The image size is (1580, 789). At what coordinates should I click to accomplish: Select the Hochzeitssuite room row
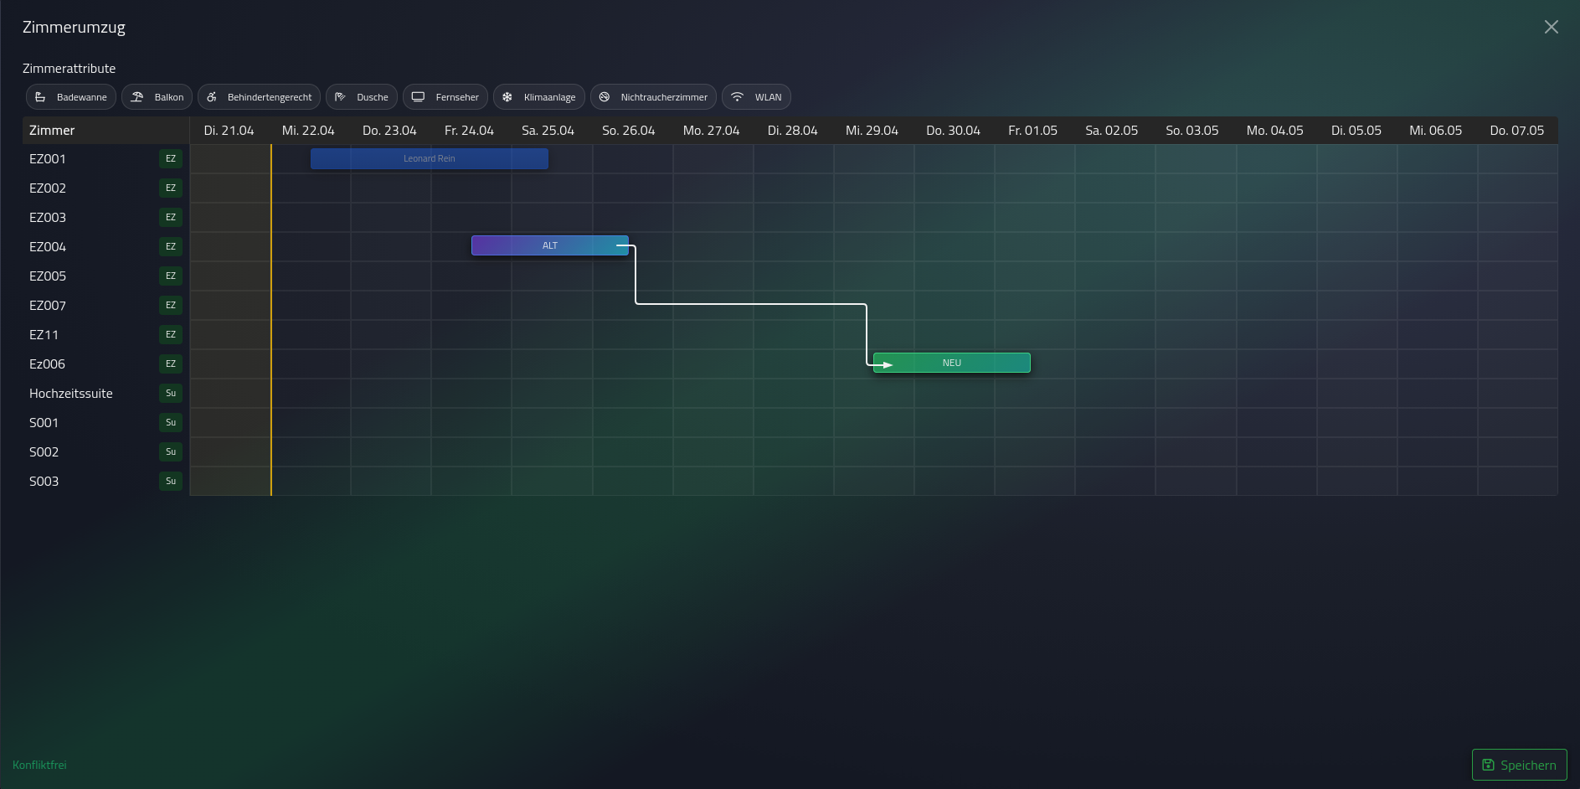(106, 393)
